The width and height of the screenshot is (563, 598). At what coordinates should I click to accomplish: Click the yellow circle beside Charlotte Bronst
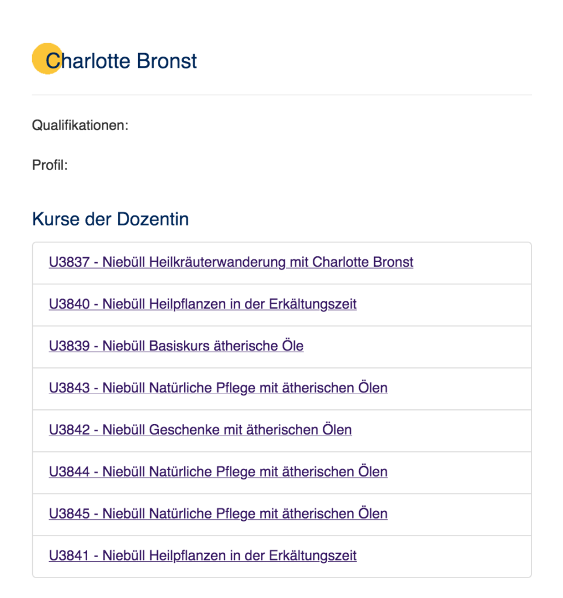click(40, 57)
